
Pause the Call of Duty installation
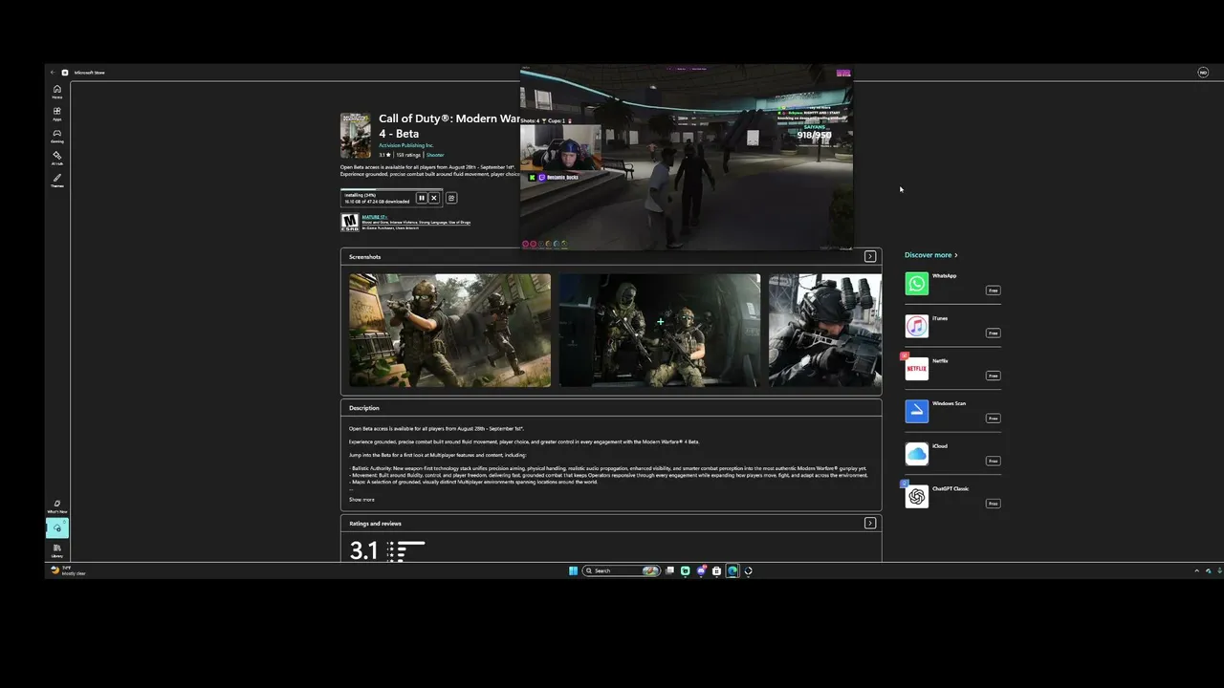(421, 198)
